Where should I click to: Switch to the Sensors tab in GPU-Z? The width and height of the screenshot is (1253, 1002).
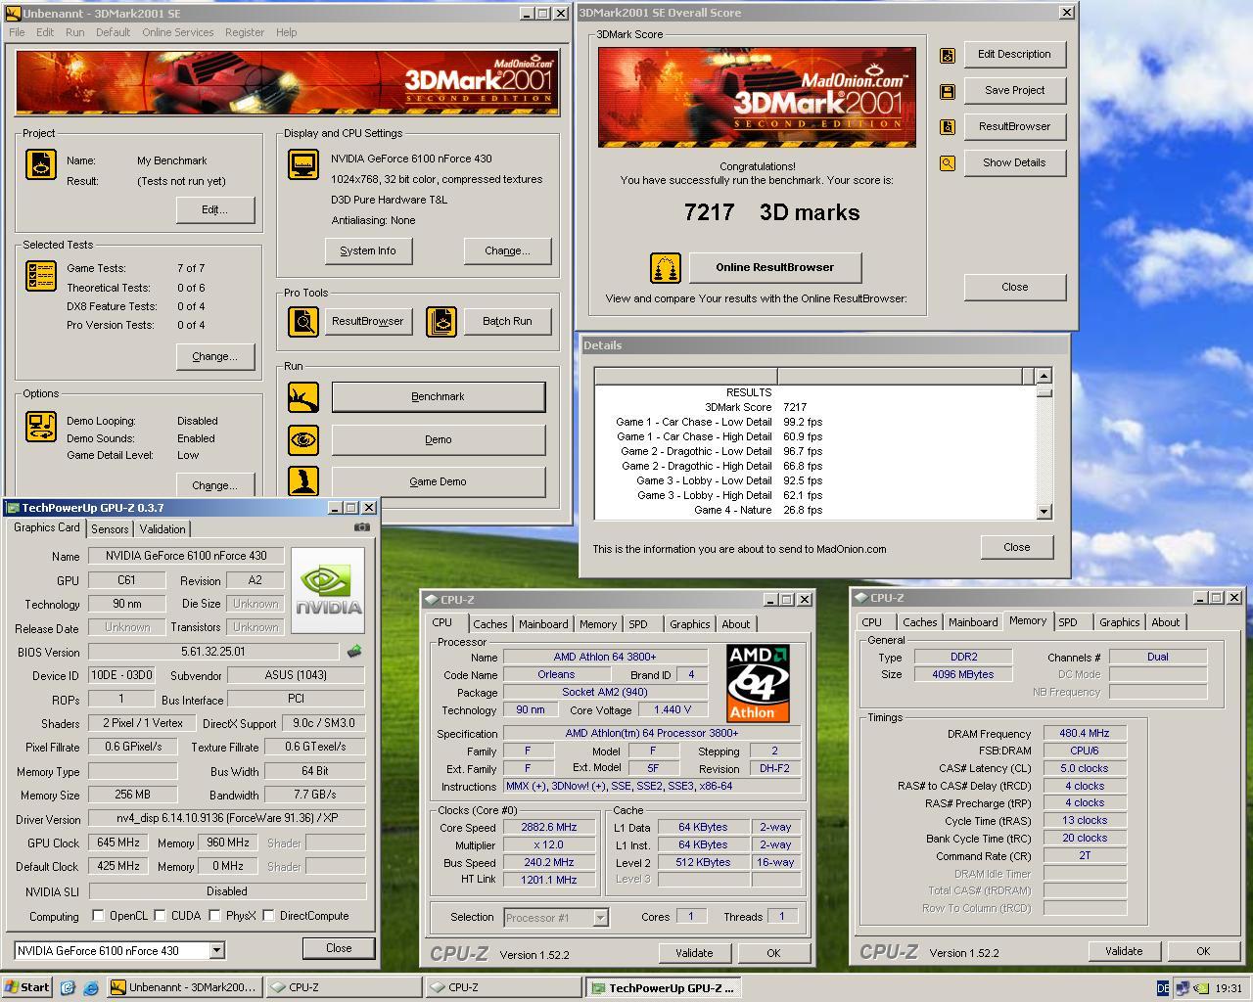coord(110,528)
